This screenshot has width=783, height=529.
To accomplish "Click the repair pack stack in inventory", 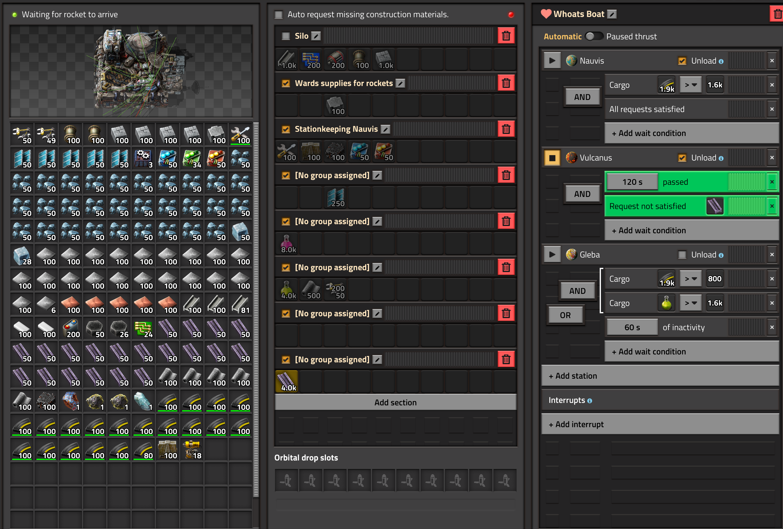I will [240, 135].
